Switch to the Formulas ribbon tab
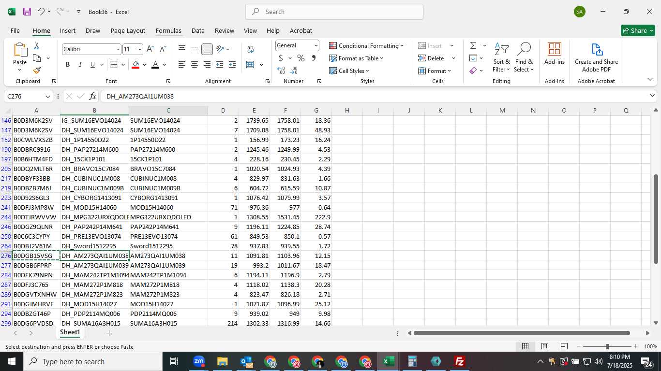 pyautogui.click(x=168, y=30)
